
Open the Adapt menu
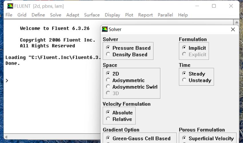(x=73, y=15)
